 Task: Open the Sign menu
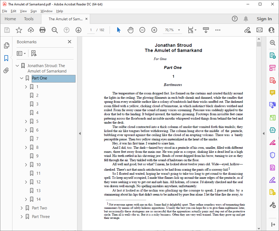coord(34,11)
